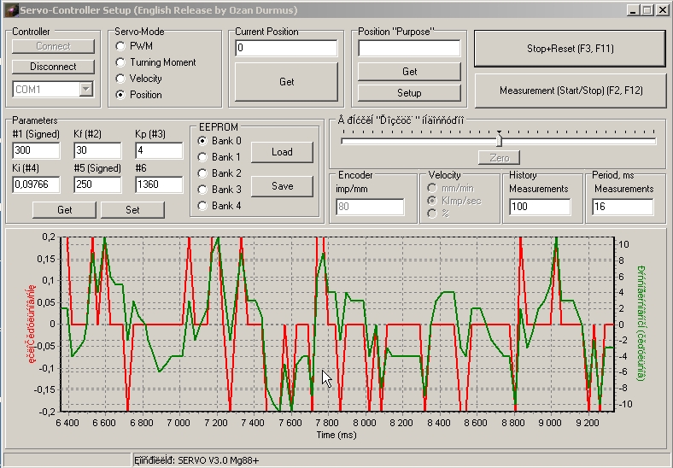Click the Kp (#3) input field

click(159, 151)
